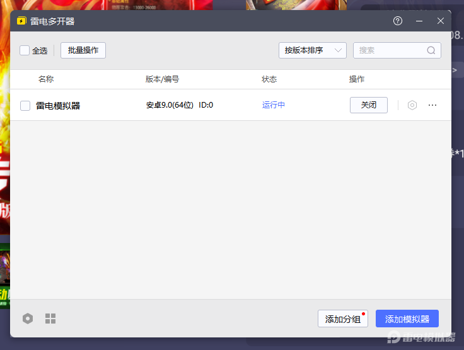Open settings gear for 雷电模拟器 row

click(412, 105)
